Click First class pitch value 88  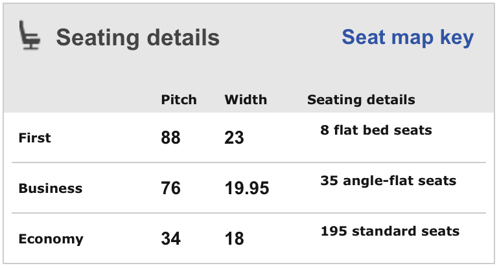(171, 138)
